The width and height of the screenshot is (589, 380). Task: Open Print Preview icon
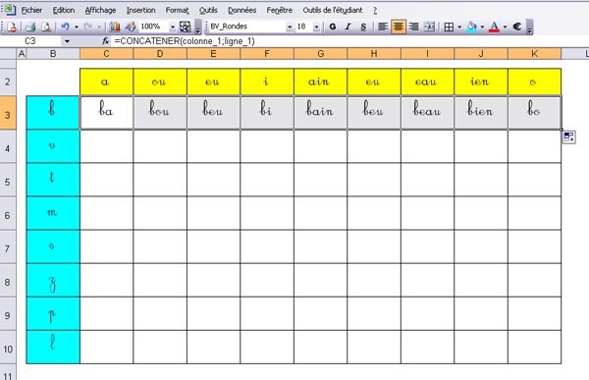(x=46, y=27)
